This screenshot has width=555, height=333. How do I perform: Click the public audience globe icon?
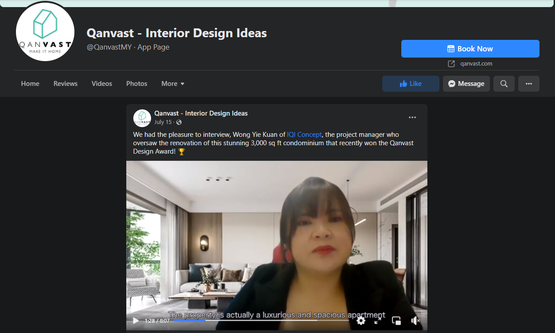click(x=179, y=122)
